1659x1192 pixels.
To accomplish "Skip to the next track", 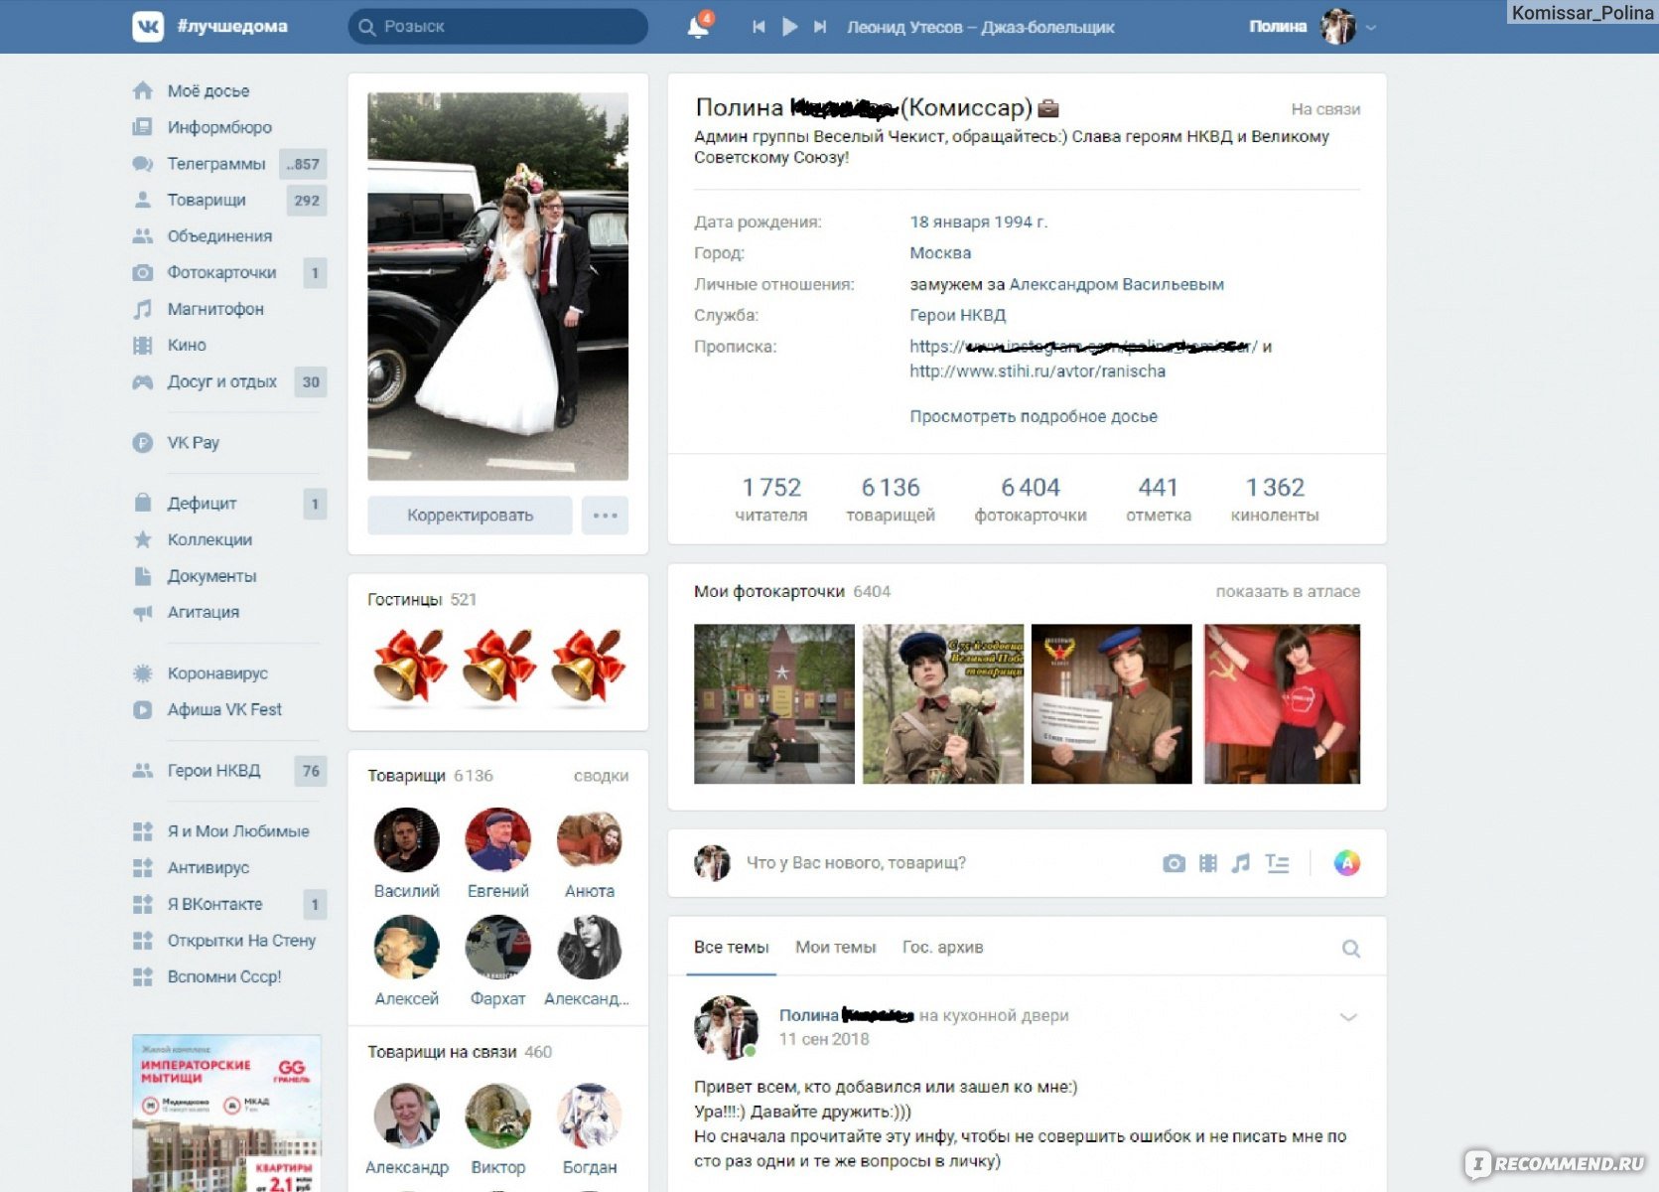I will click(x=820, y=27).
